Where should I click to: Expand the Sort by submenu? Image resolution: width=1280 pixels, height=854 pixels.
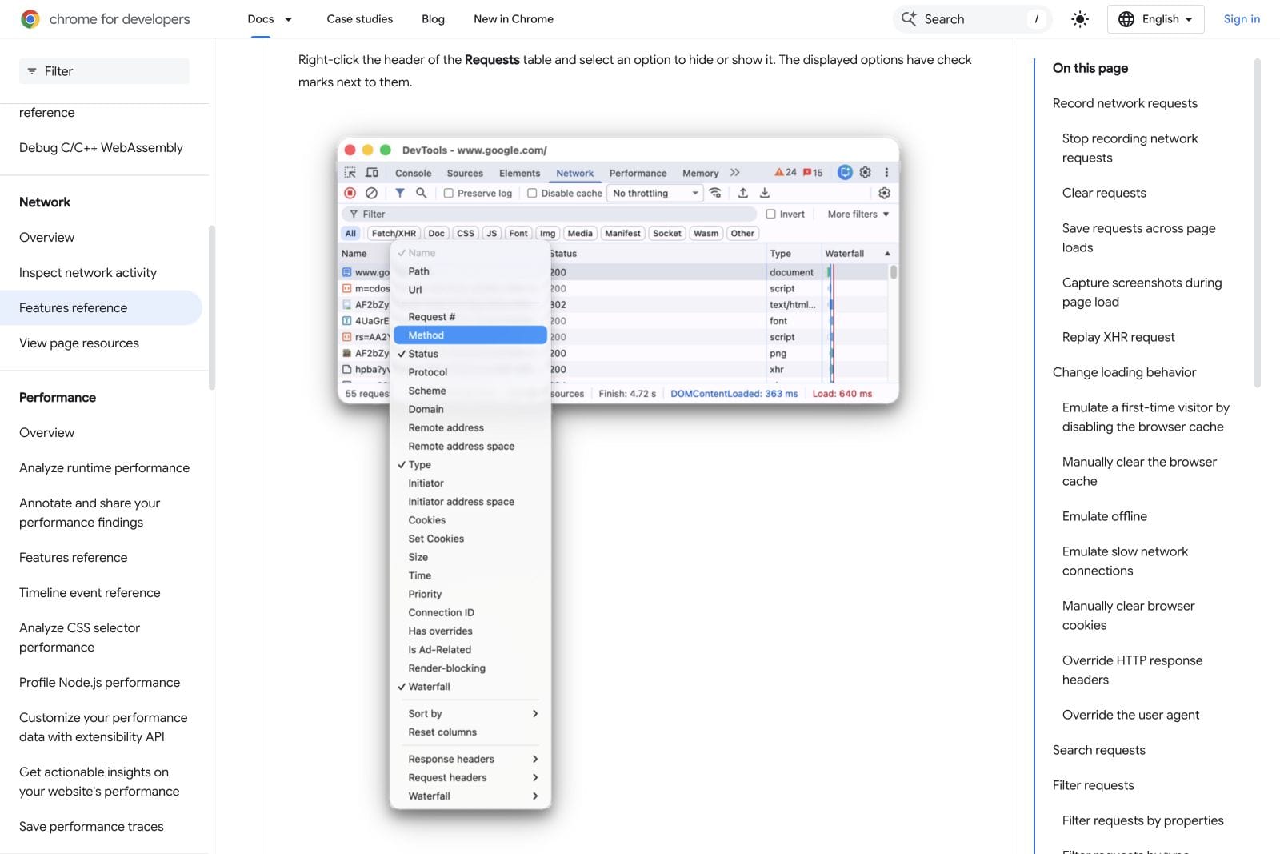click(470, 714)
